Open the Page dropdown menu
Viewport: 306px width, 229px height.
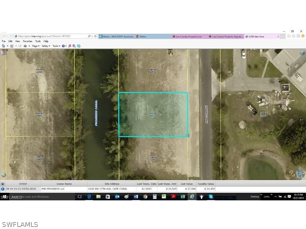click(35, 46)
